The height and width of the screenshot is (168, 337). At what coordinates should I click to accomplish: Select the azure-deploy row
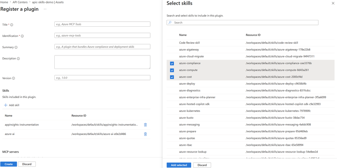pos(251,84)
